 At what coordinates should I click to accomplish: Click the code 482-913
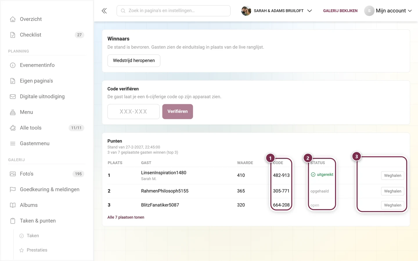(281, 175)
